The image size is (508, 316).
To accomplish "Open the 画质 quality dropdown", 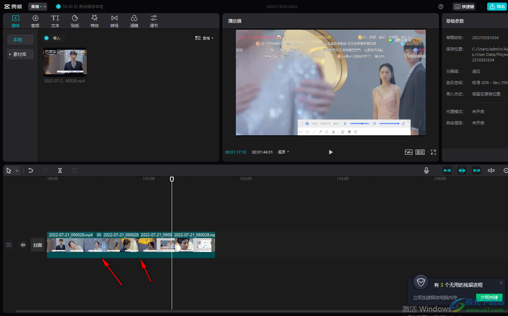I will click(x=283, y=152).
